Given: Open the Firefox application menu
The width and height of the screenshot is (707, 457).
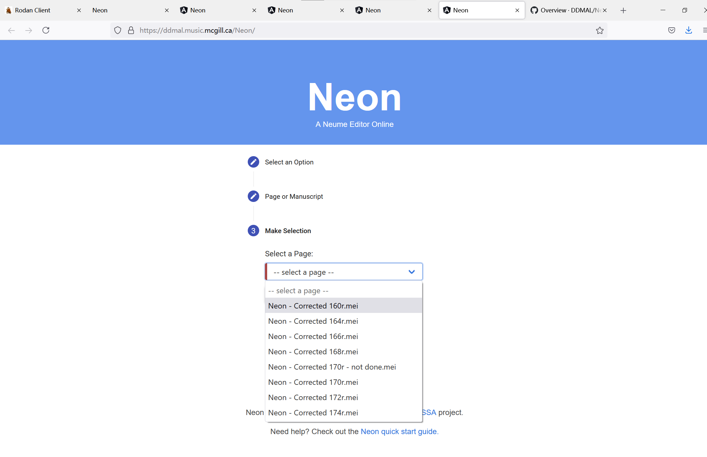Looking at the screenshot, I should tap(705, 30).
